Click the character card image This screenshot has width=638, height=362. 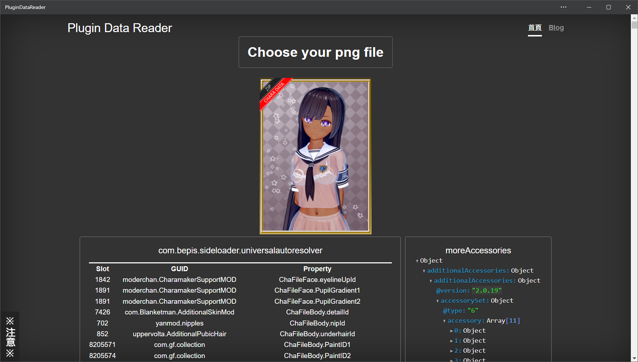pyautogui.click(x=315, y=155)
